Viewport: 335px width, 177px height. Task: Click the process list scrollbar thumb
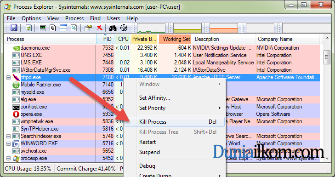tap(327, 57)
